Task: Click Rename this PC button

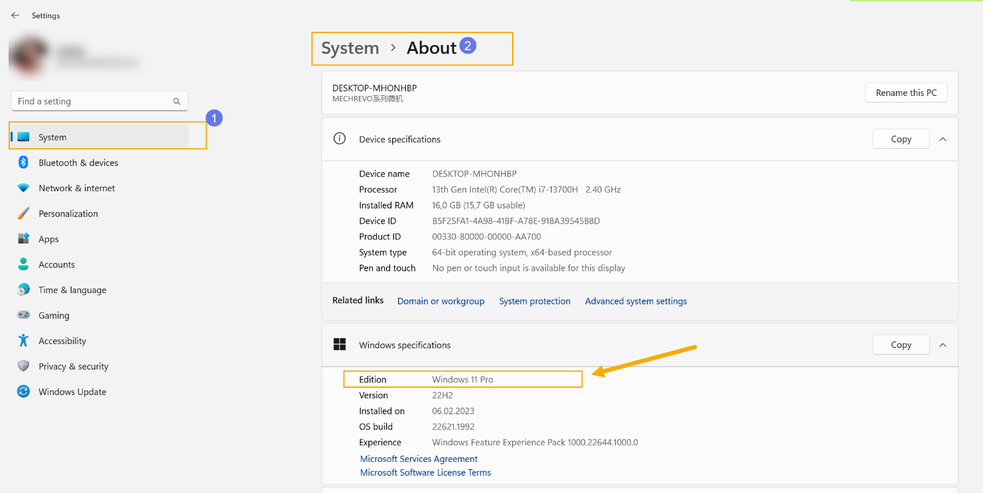Action: pyautogui.click(x=906, y=93)
